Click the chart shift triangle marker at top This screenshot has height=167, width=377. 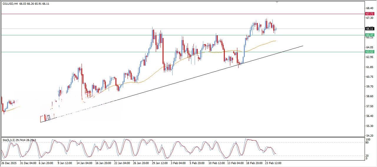pos(277,2)
